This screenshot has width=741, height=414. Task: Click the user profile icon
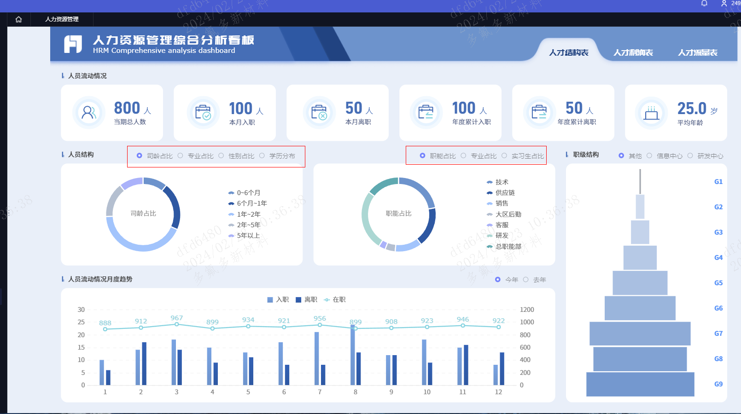tap(724, 3)
